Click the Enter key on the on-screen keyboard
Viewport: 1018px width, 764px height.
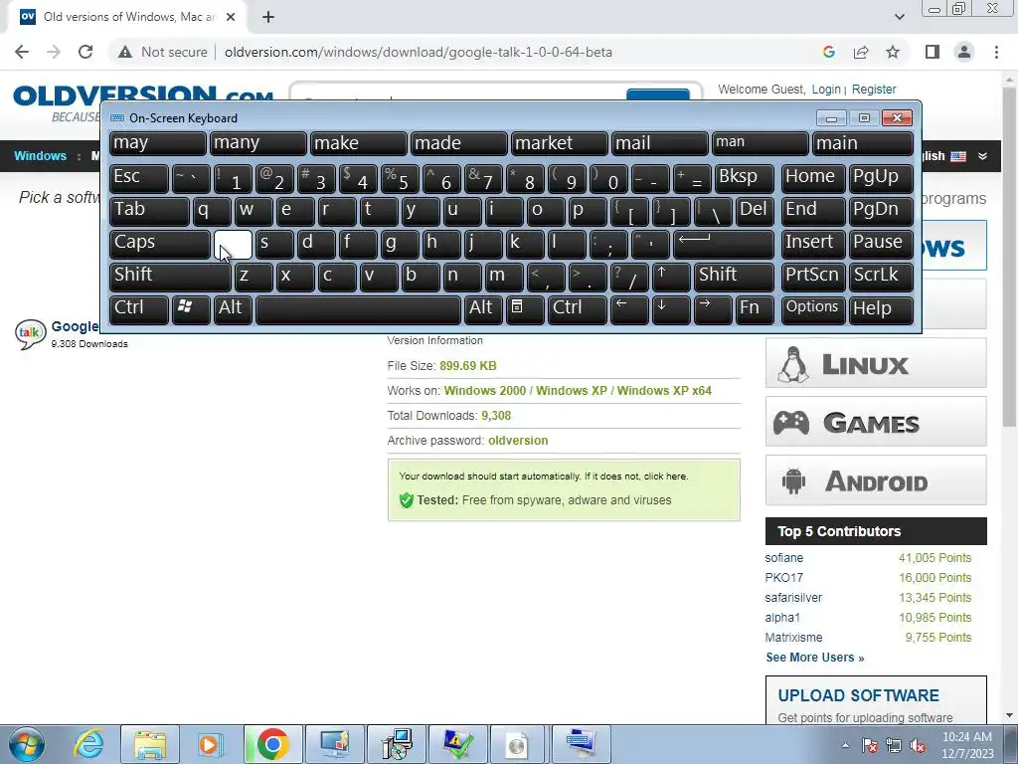tap(724, 244)
